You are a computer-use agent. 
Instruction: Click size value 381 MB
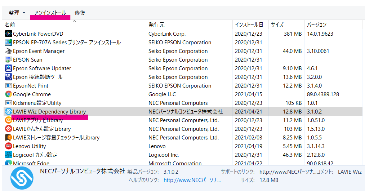click(x=293, y=34)
